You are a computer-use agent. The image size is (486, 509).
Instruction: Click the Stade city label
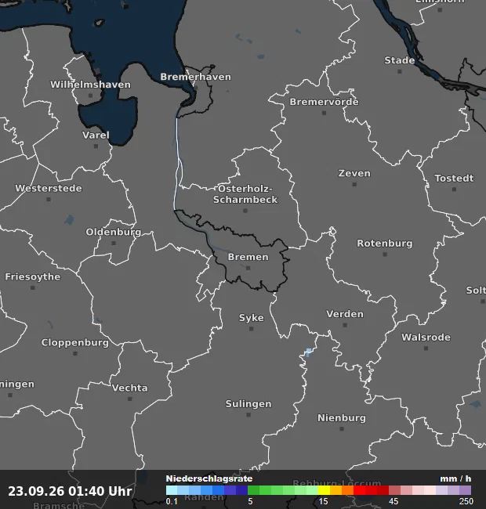[400, 60]
